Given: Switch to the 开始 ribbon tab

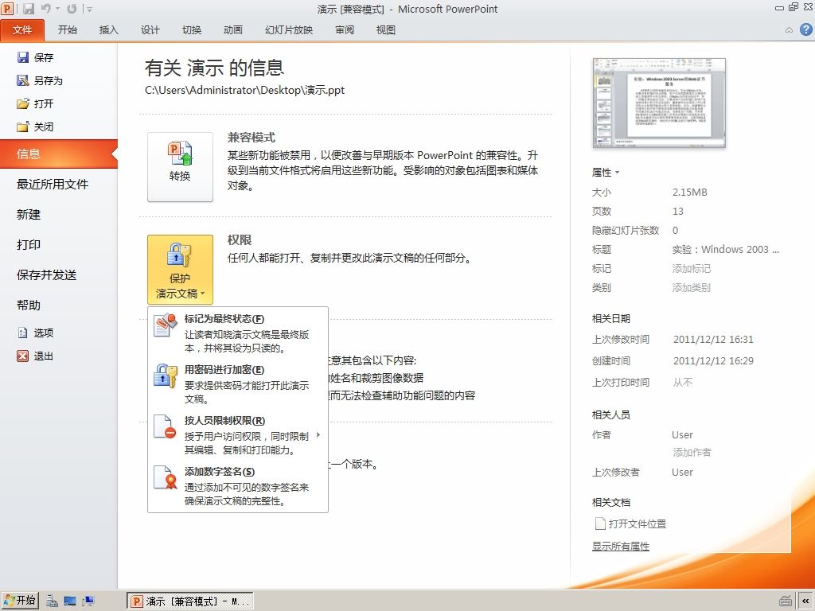Looking at the screenshot, I should coord(68,30).
